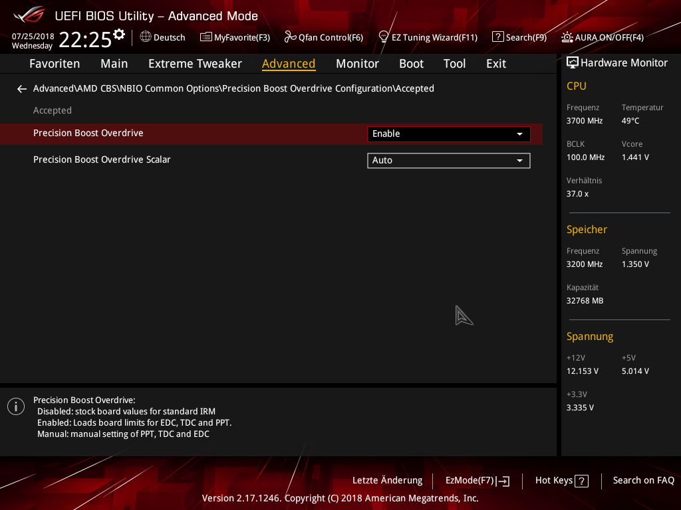Select the Precision Boost Overdrive Scalar label

click(102, 159)
